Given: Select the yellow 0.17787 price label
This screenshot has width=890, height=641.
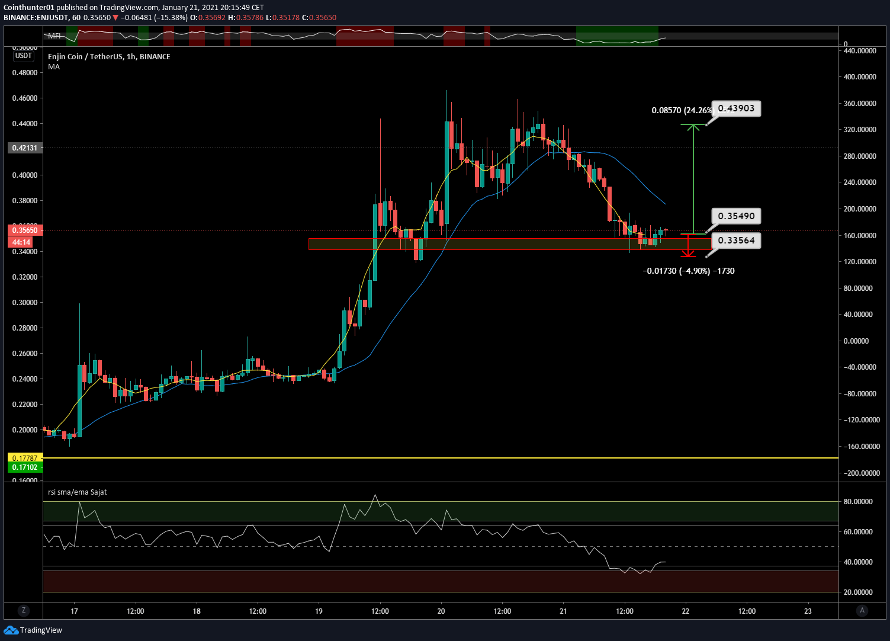Looking at the screenshot, I should click(x=25, y=458).
